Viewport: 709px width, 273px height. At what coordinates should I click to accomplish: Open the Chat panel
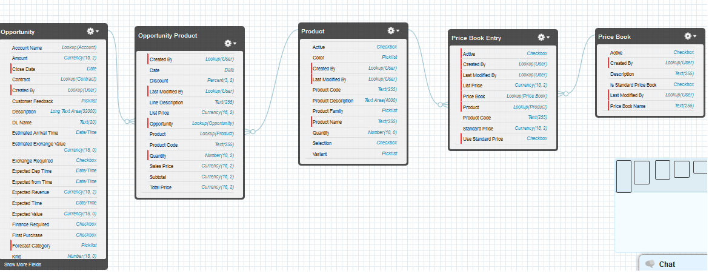674,264
